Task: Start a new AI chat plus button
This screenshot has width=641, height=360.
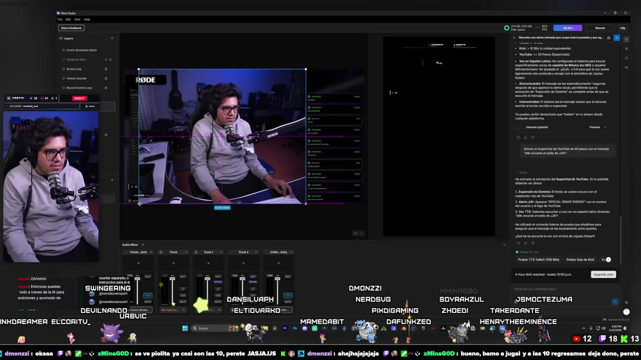Action: point(616,37)
